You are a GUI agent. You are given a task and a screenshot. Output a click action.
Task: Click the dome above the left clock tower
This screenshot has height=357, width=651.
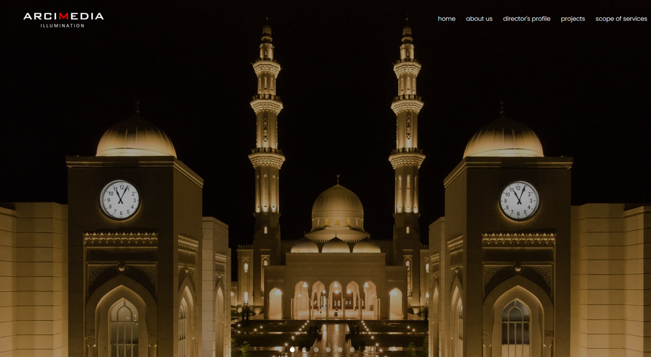[x=136, y=137]
